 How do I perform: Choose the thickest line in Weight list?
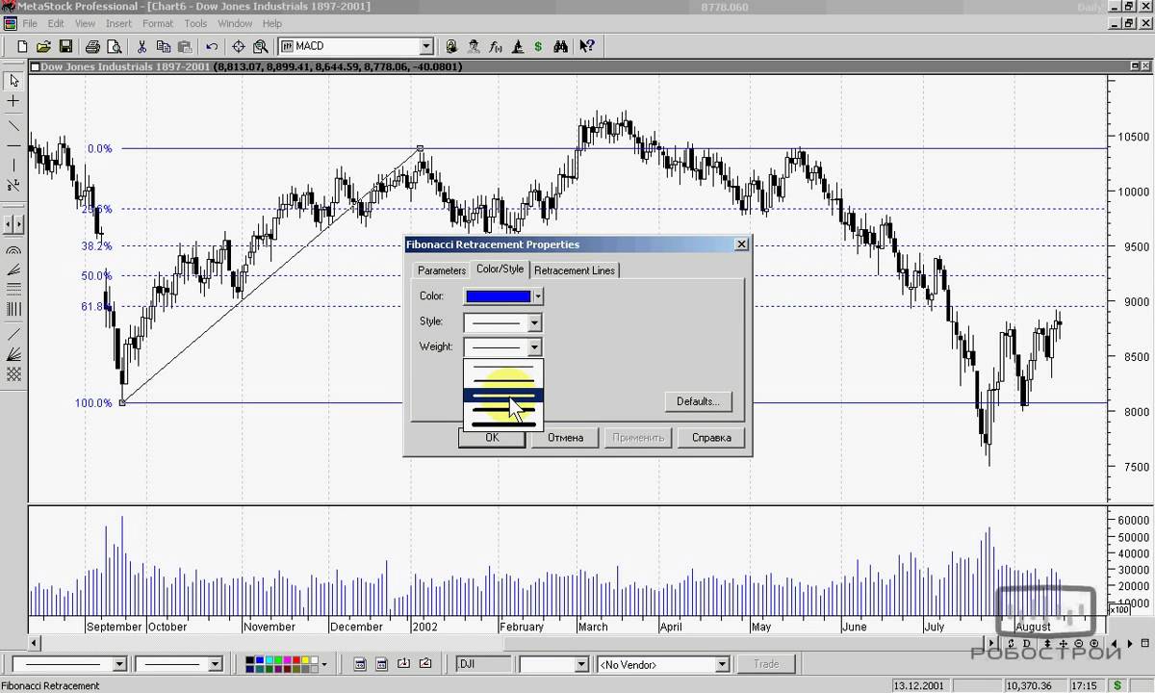[503, 423]
